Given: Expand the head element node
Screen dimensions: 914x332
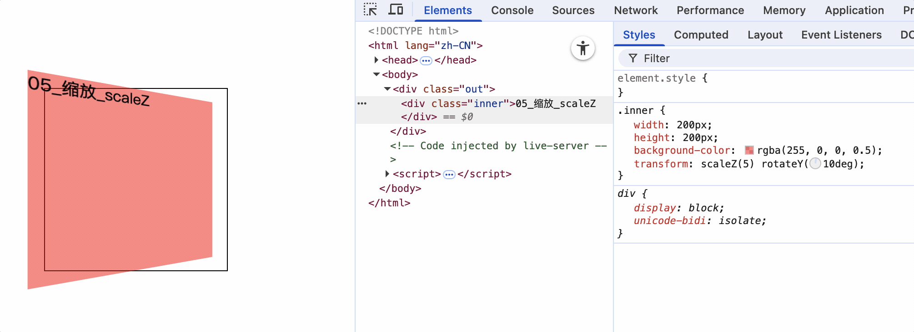Looking at the screenshot, I should [376, 60].
